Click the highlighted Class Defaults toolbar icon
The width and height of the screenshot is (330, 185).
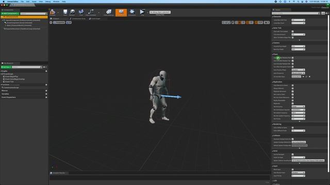tap(121, 12)
